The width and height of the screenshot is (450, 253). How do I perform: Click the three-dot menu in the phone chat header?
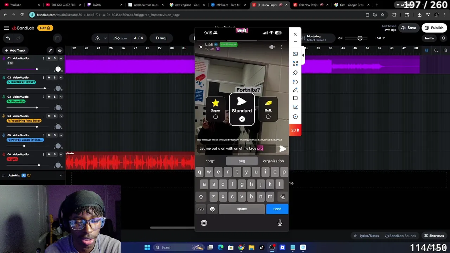pyautogui.click(x=282, y=47)
